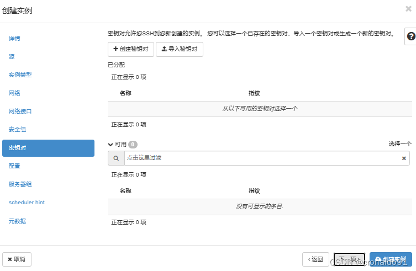Open the 源 step in sidebar
The width and height of the screenshot is (416, 271).
pyautogui.click(x=12, y=56)
